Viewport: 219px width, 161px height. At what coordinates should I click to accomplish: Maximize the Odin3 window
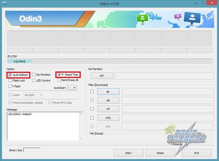click(203, 3)
